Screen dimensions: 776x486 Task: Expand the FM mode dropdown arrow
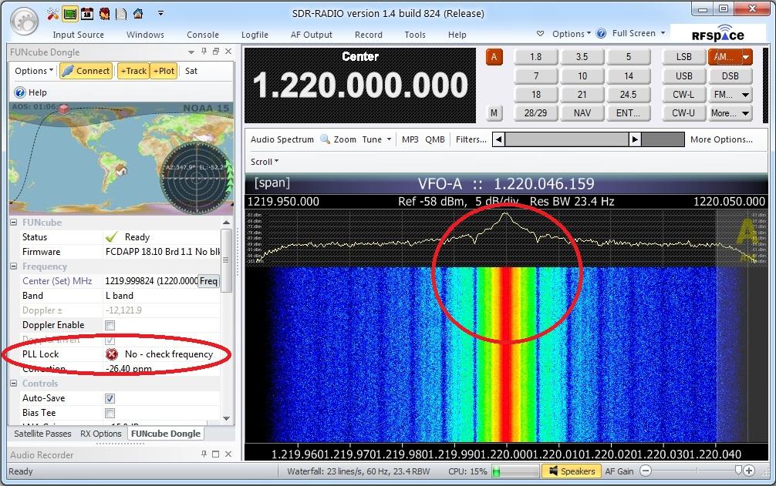point(745,95)
